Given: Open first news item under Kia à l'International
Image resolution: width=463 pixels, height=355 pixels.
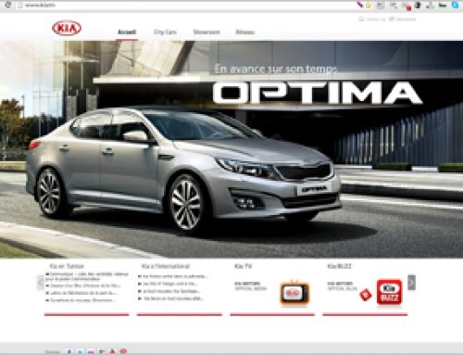Looking at the screenshot, I should click(x=173, y=276).
